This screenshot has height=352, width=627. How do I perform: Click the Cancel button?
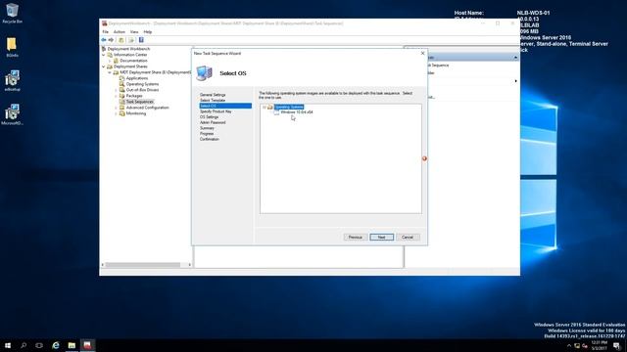click(x=408, y=237)
